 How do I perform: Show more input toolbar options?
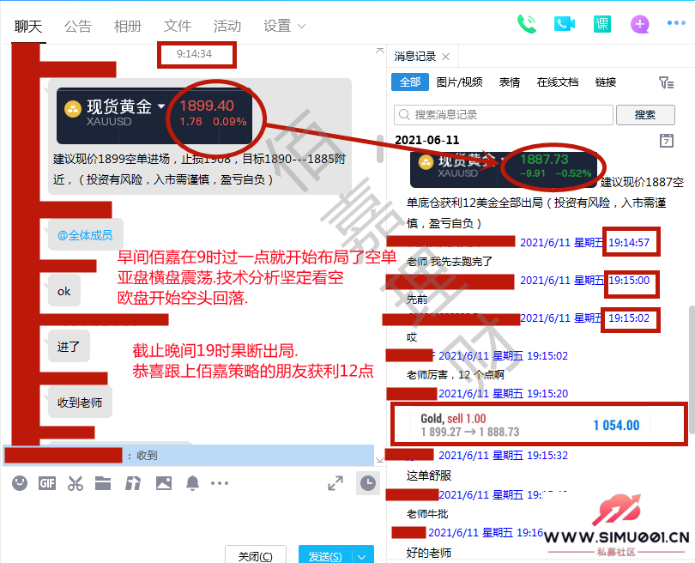(220, 483)
